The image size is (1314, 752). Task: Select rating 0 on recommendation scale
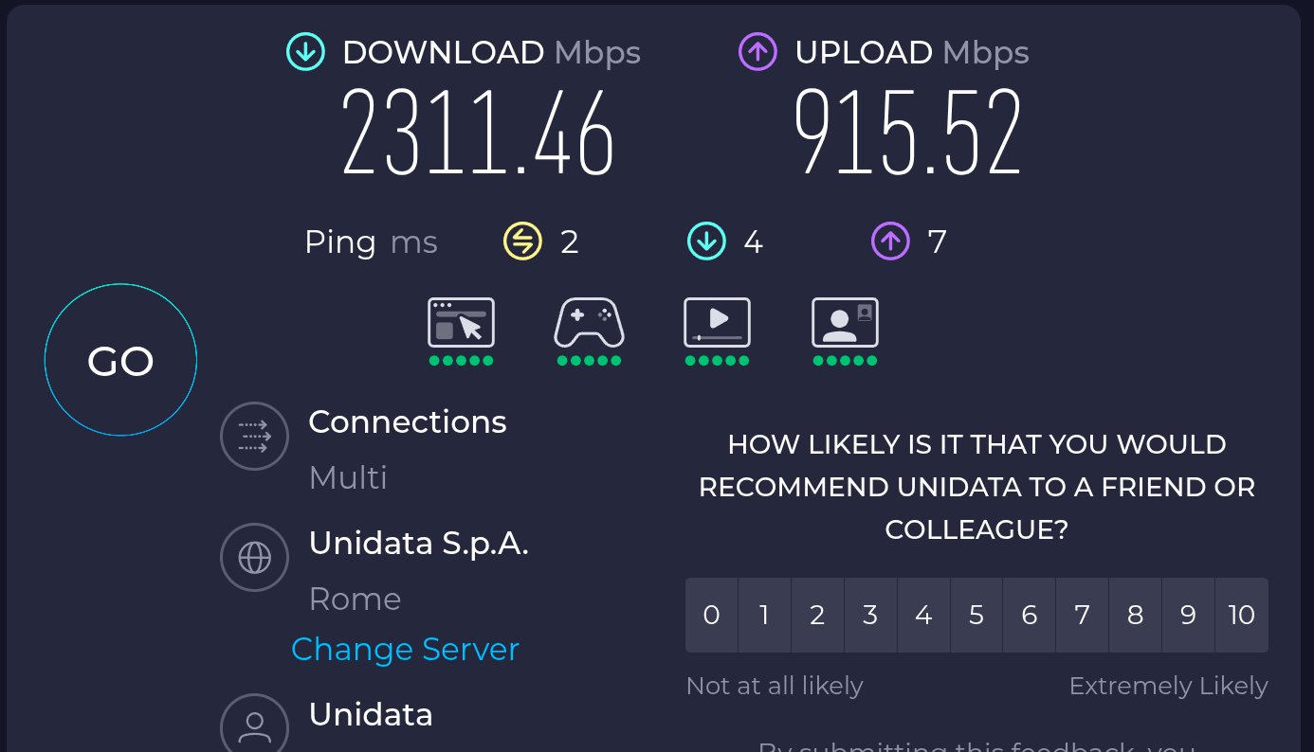tap(711, 616)
